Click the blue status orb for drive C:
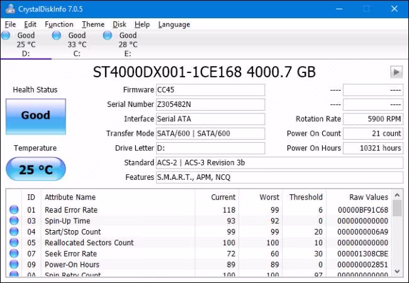 [57, 35]
